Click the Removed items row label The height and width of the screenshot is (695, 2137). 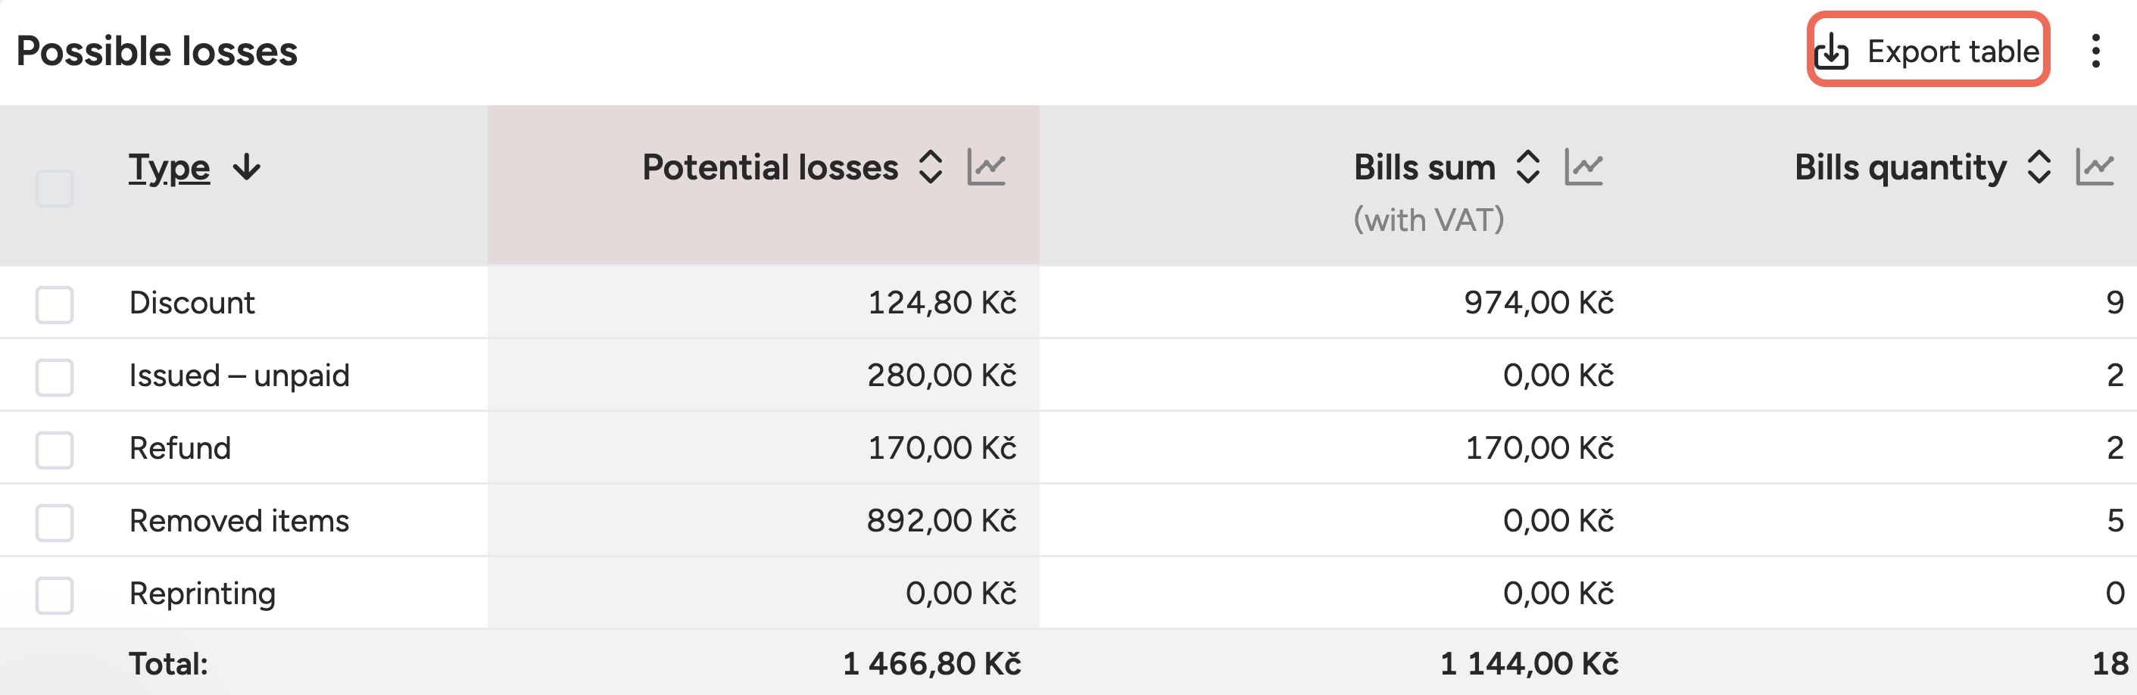pyautogui.click(x=239, y=521)
